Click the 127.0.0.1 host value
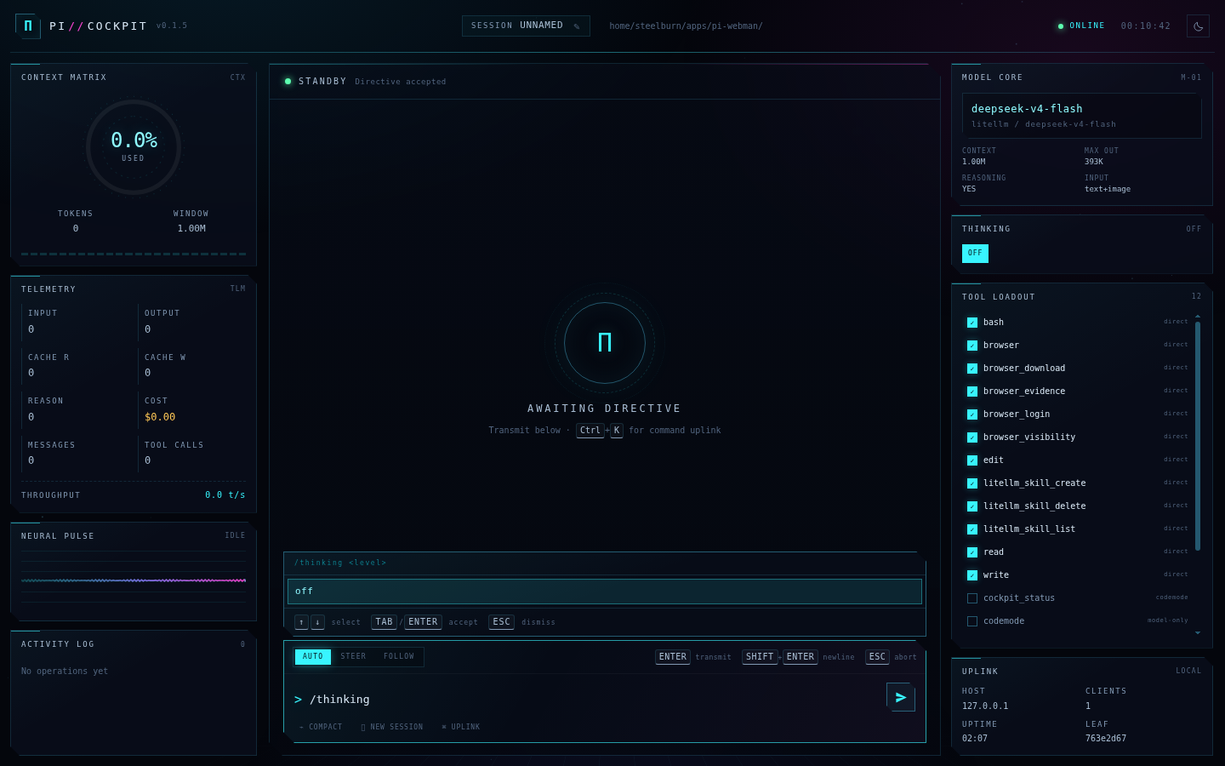 click(985, 706)
